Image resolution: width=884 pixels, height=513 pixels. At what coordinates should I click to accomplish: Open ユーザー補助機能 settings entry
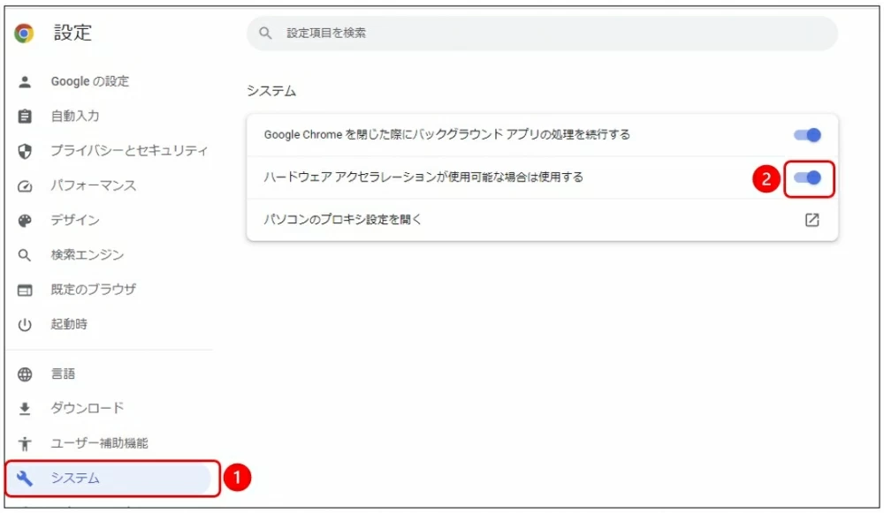(x=97, y=444)
